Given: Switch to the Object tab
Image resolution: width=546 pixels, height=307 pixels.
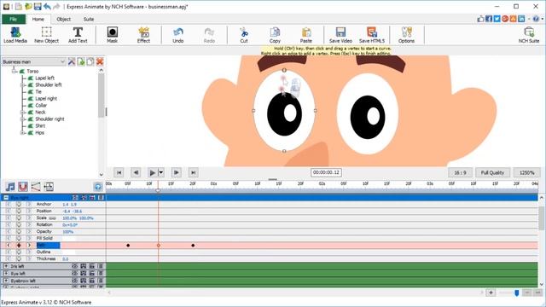Looking at the screenshot, I should point(64,19).
